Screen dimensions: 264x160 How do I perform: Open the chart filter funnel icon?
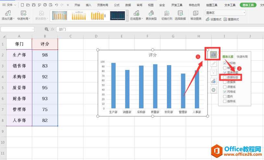click(213, 73)
